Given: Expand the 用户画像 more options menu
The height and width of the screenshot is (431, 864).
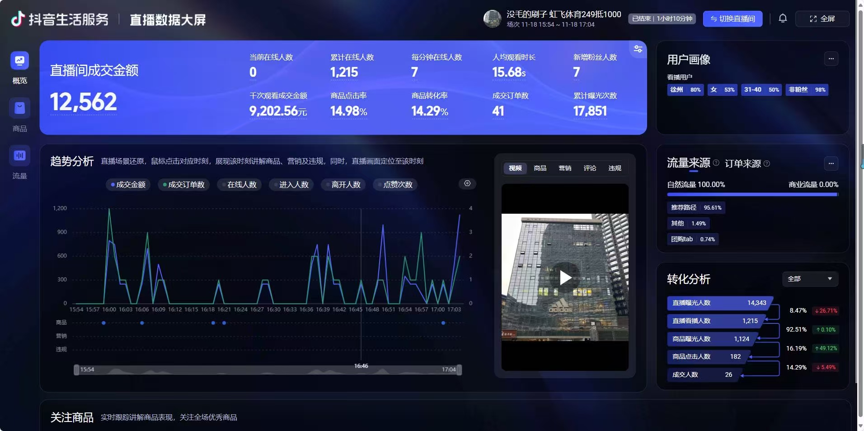Looking at the screenshot, I should pyautogui.click(x=831, y=59).
